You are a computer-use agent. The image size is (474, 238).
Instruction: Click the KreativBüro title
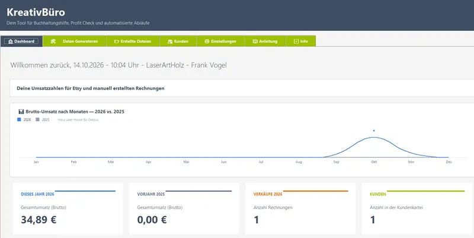click(x=36, y=12)
